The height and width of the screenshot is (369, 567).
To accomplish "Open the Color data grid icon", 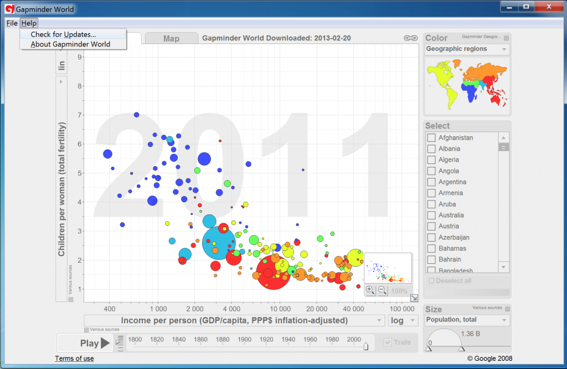I will pos(506,38).
